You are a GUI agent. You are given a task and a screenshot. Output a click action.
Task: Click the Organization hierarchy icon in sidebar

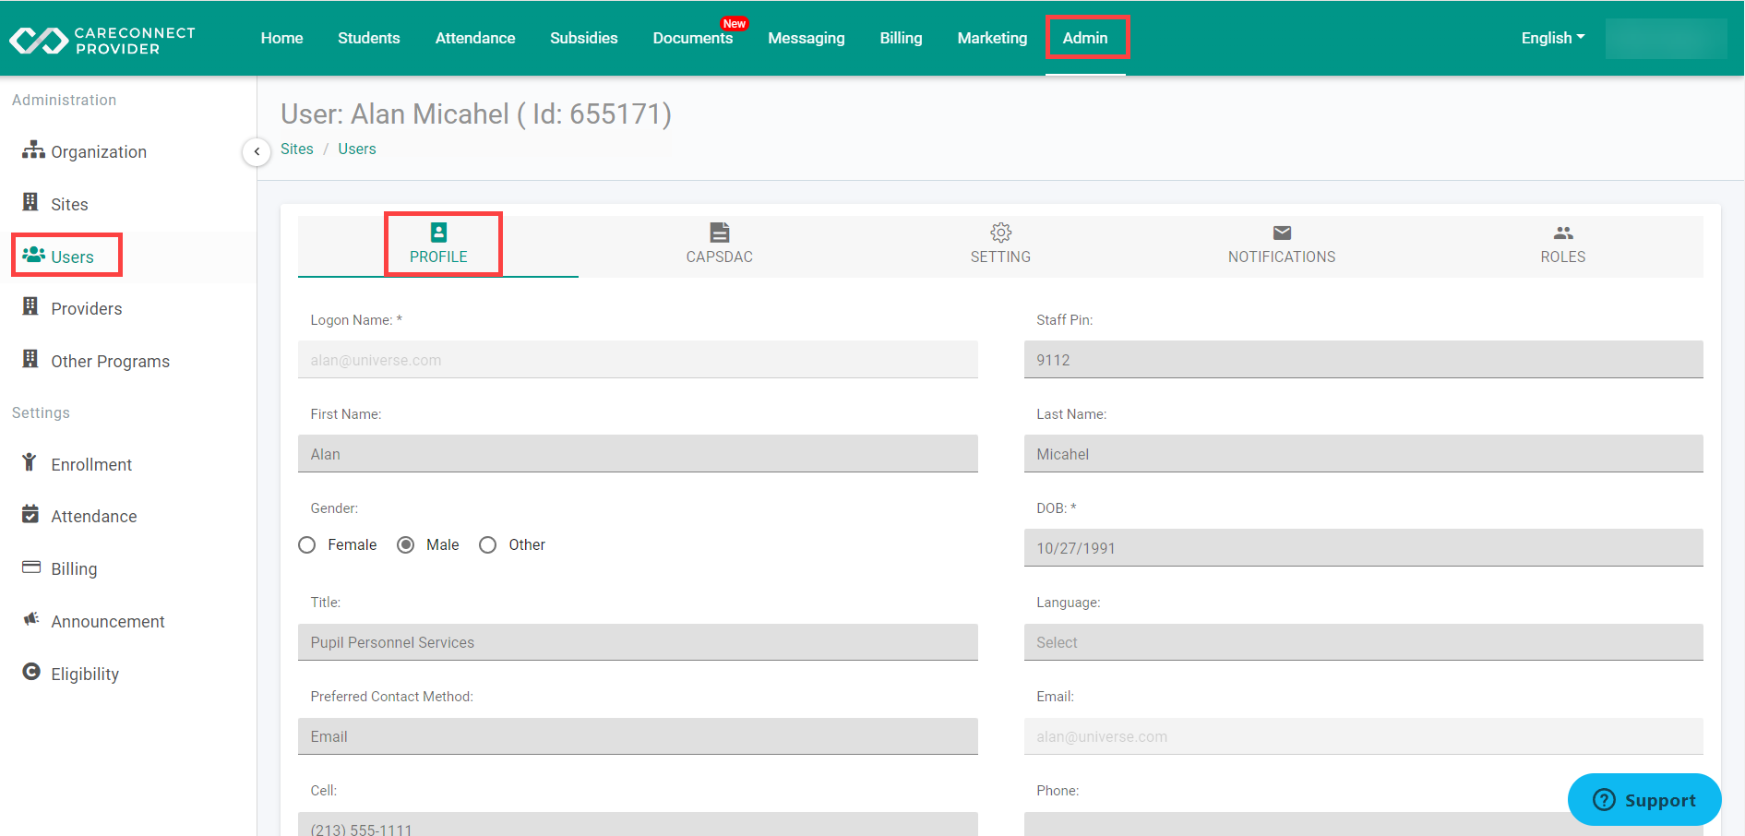33,149
